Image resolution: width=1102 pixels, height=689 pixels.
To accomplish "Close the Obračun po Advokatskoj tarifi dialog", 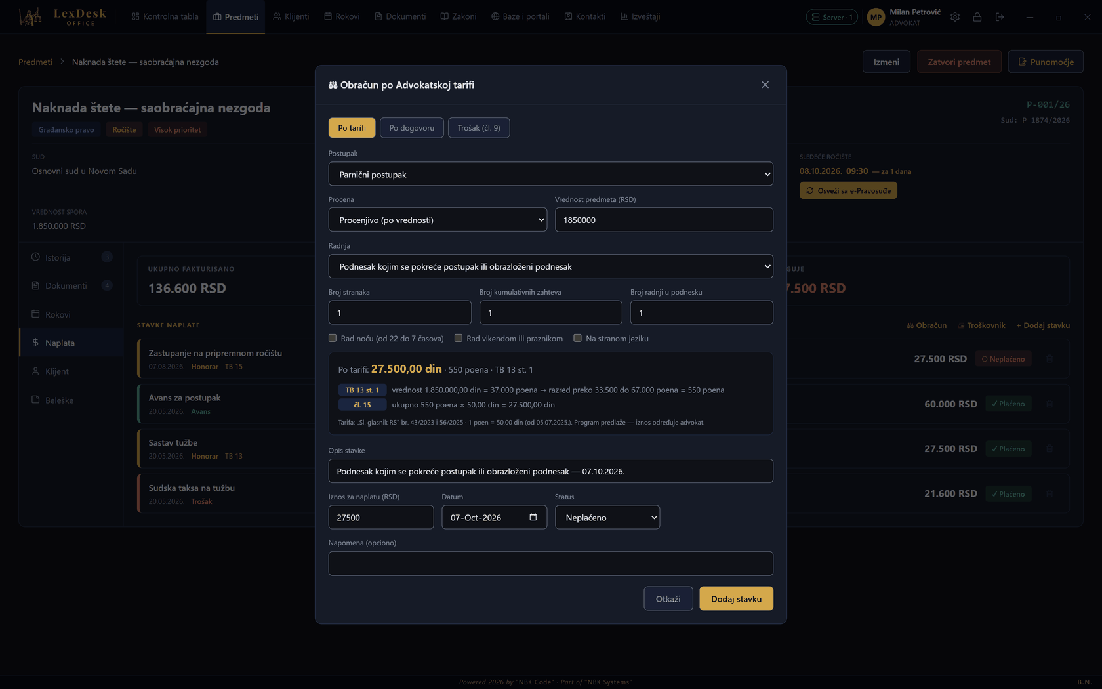I will (765, 85).
